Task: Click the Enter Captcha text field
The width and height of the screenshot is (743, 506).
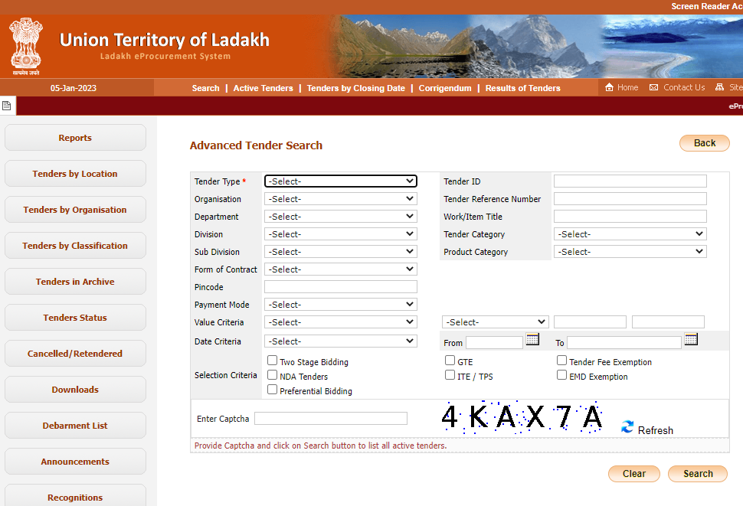Action: [x=331, y=419]
